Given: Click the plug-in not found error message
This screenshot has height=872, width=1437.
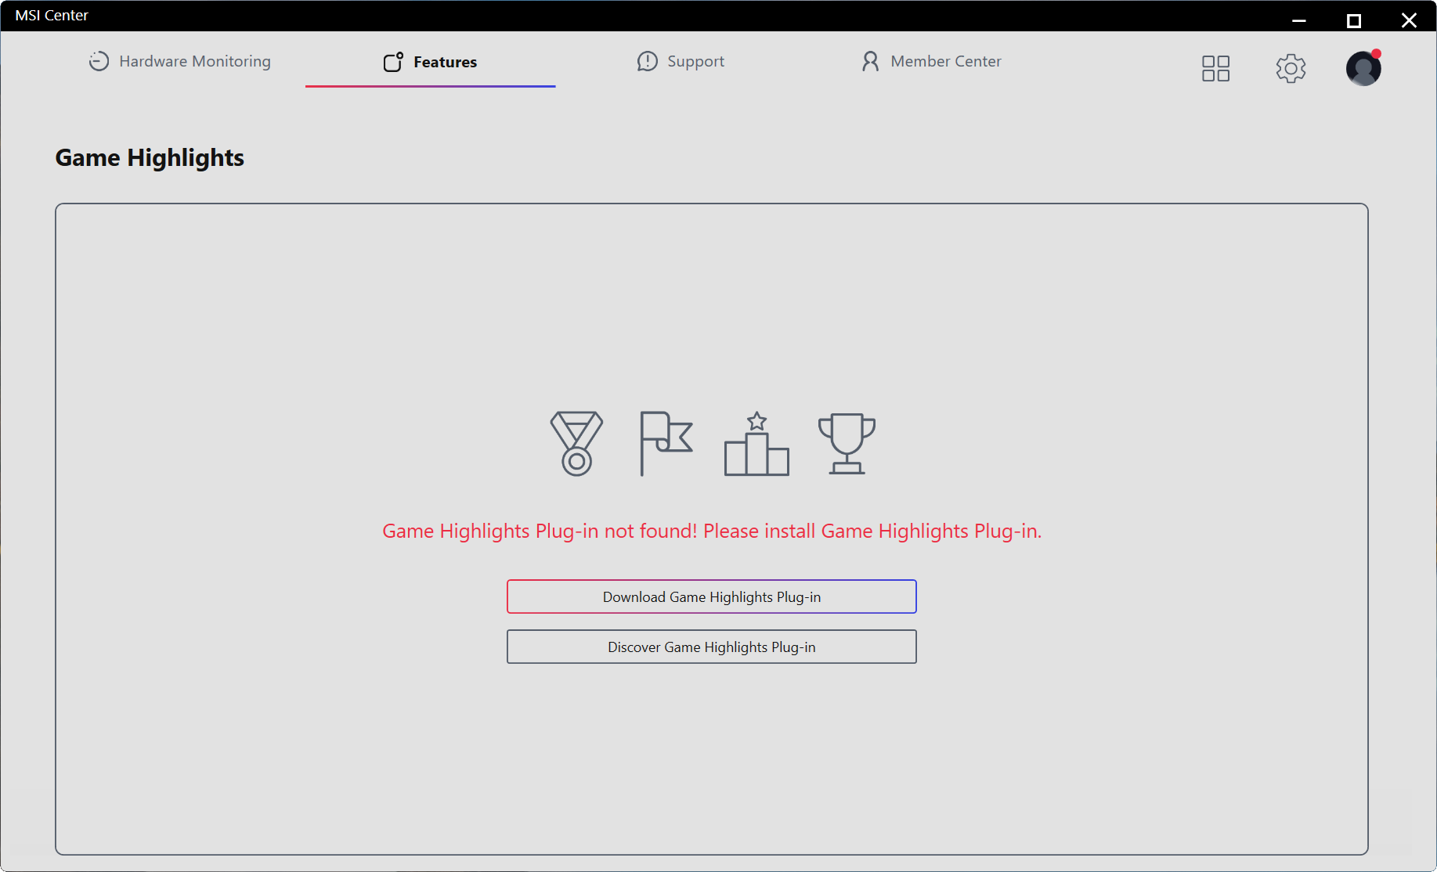Looking at the screenshot, I should coord(711,531).
